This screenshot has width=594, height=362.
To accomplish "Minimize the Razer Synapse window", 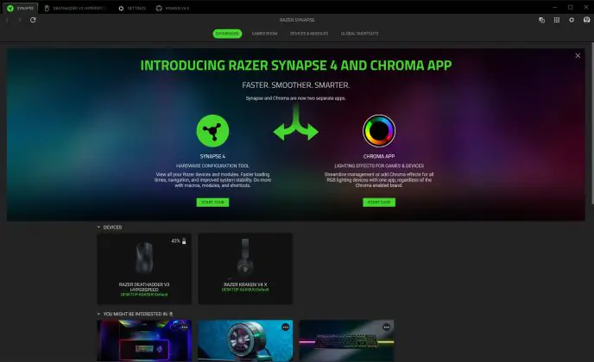I will pos(554,7).
